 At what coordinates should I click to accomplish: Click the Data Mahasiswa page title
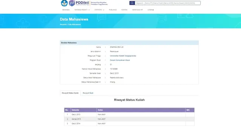(x=74, y=19)
